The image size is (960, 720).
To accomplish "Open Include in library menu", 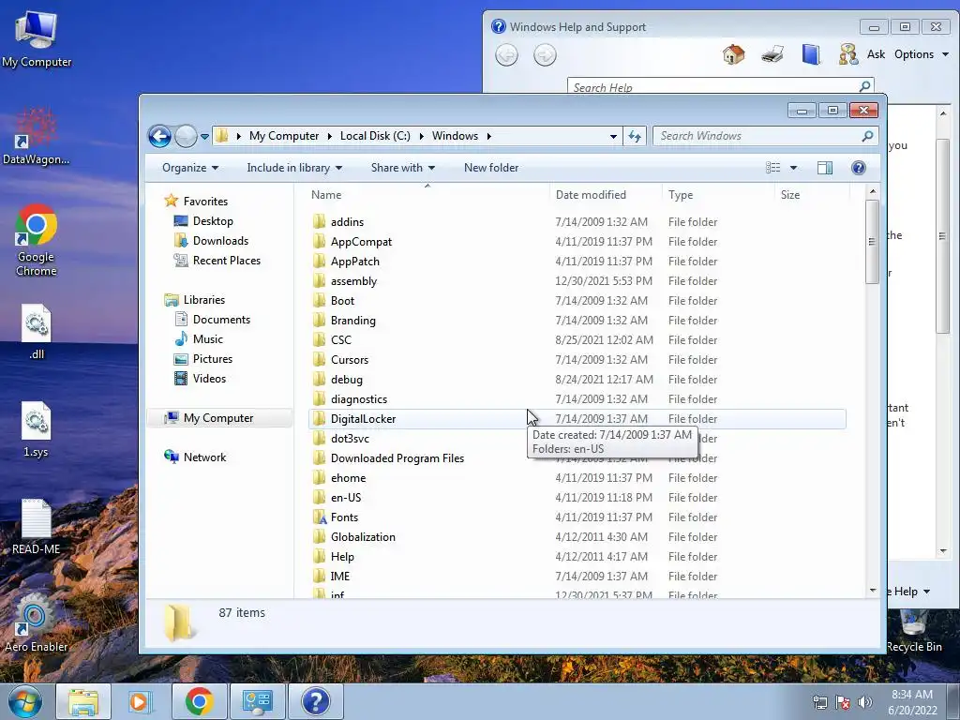I will 294,168.
